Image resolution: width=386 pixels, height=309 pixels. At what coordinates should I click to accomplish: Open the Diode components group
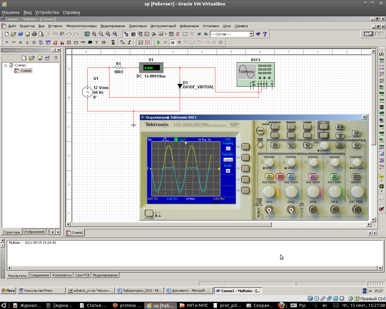coord(21,43)
